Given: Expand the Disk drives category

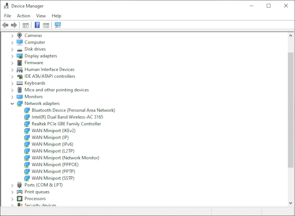Looking at the screenshot, I should pos(12,49).
